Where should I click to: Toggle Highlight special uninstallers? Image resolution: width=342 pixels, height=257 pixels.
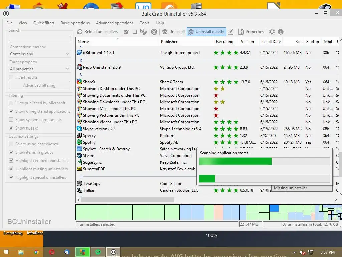[11, 177]
